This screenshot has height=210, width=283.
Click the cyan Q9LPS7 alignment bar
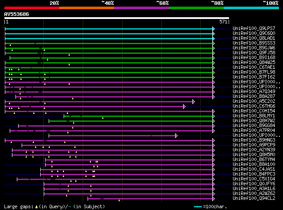(x=109, y=29)
